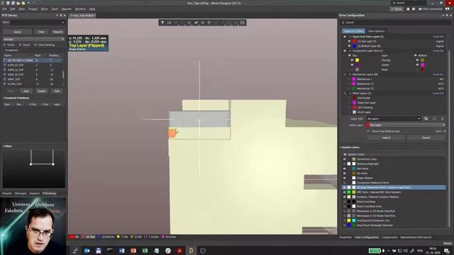Click the add layer set icon
Viewport: 454px width, 255px height.
[426, 118]
